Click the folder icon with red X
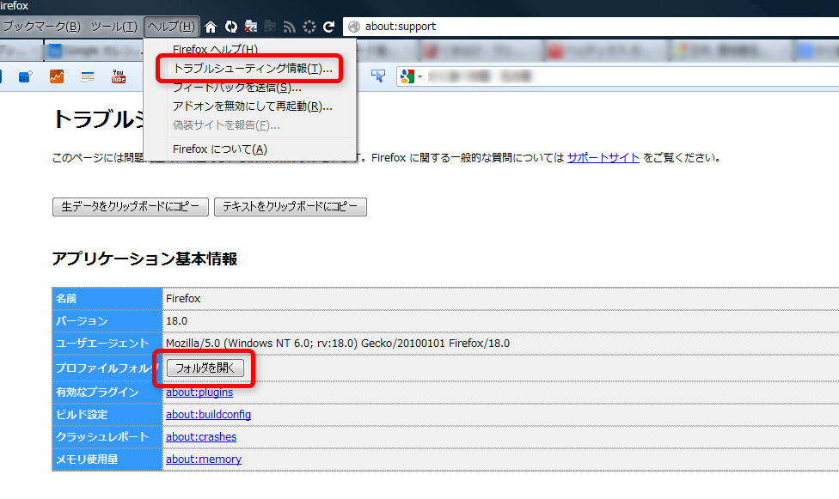The height and width of the screenshot is (499, 839). pos(250,27)
